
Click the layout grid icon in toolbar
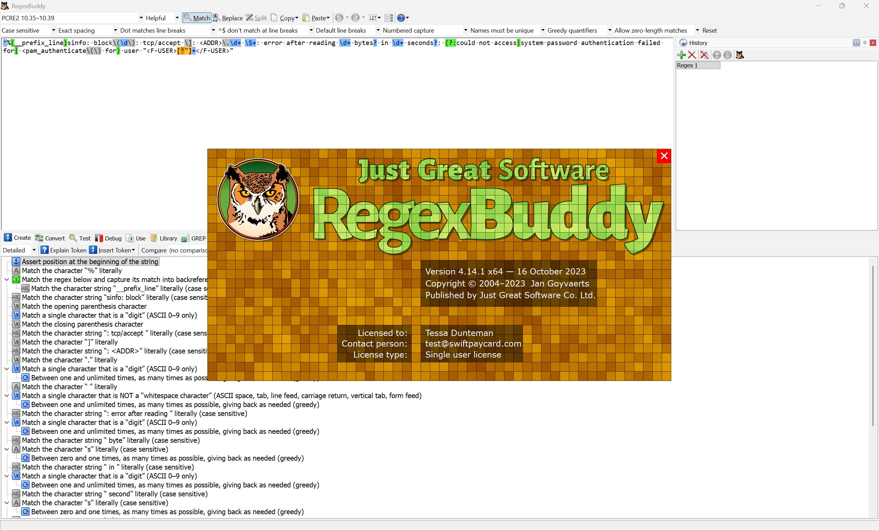pos(373,18)
